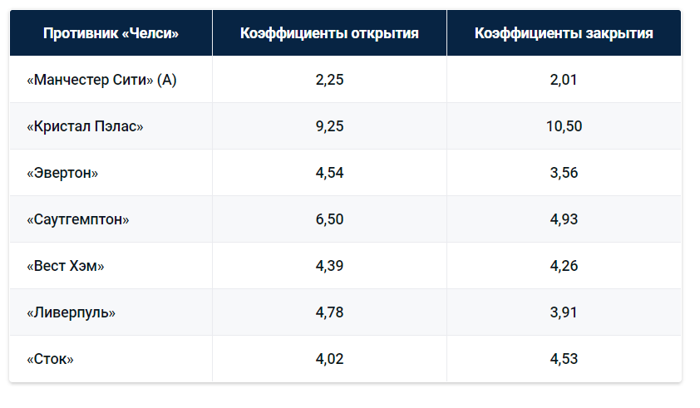The height and width of the screenshot is (408, 700).
Task: Click opening odds value 4,54
Action: (x=329, y=173)
